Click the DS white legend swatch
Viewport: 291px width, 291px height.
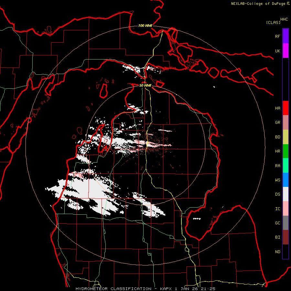286,194
